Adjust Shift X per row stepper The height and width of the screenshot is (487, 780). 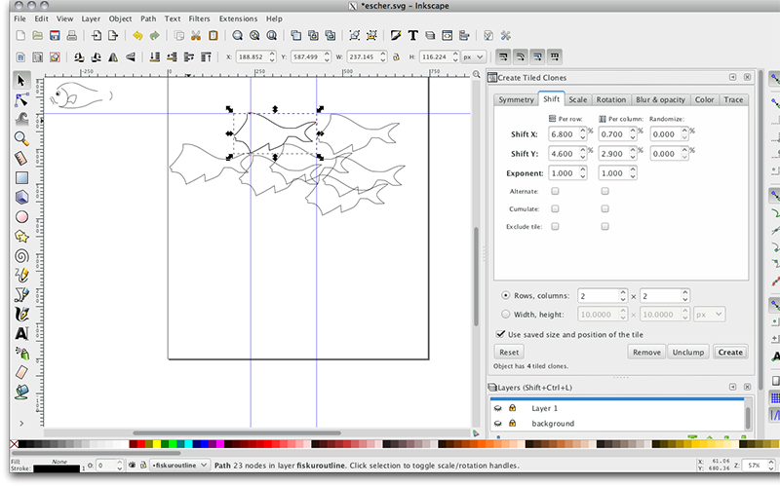[583, 134]
